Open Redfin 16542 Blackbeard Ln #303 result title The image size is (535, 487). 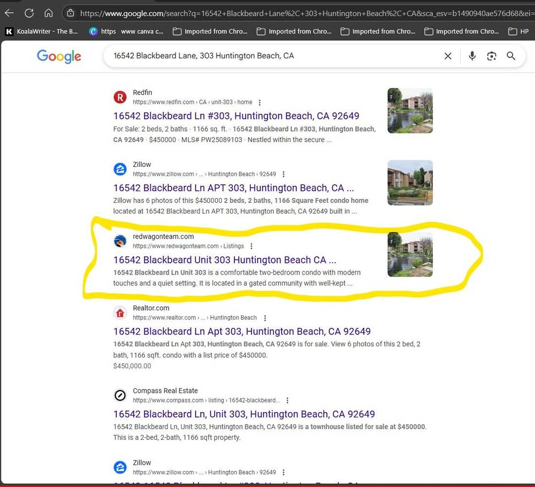pyautogui.click(x=236, y=116)
